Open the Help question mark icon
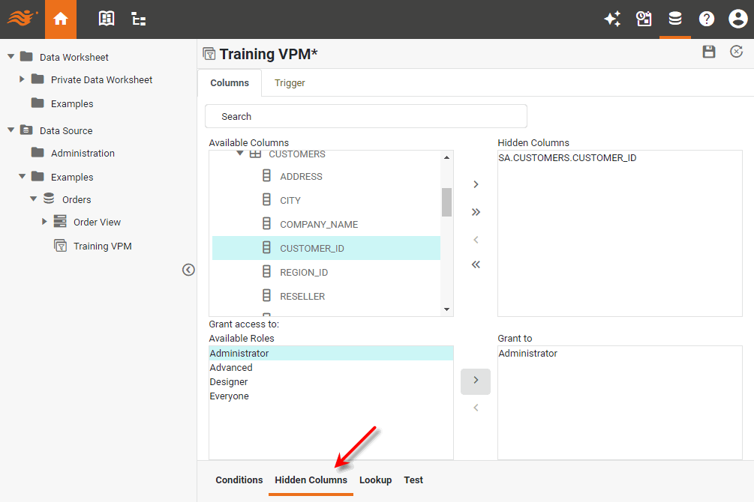754x502 pixels. coord(707,19)
